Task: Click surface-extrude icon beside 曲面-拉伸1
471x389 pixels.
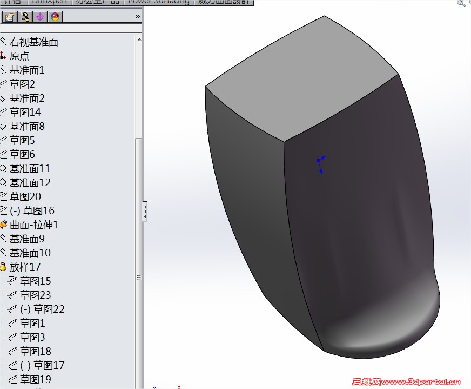Action: pyautogui.click(x=3, y=225)
